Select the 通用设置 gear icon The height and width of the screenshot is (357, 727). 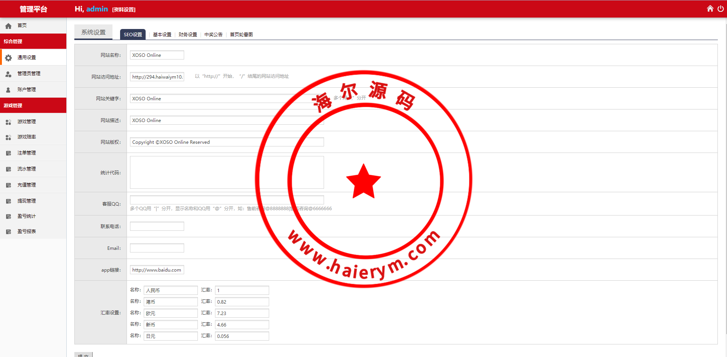[x=8, y=58]
